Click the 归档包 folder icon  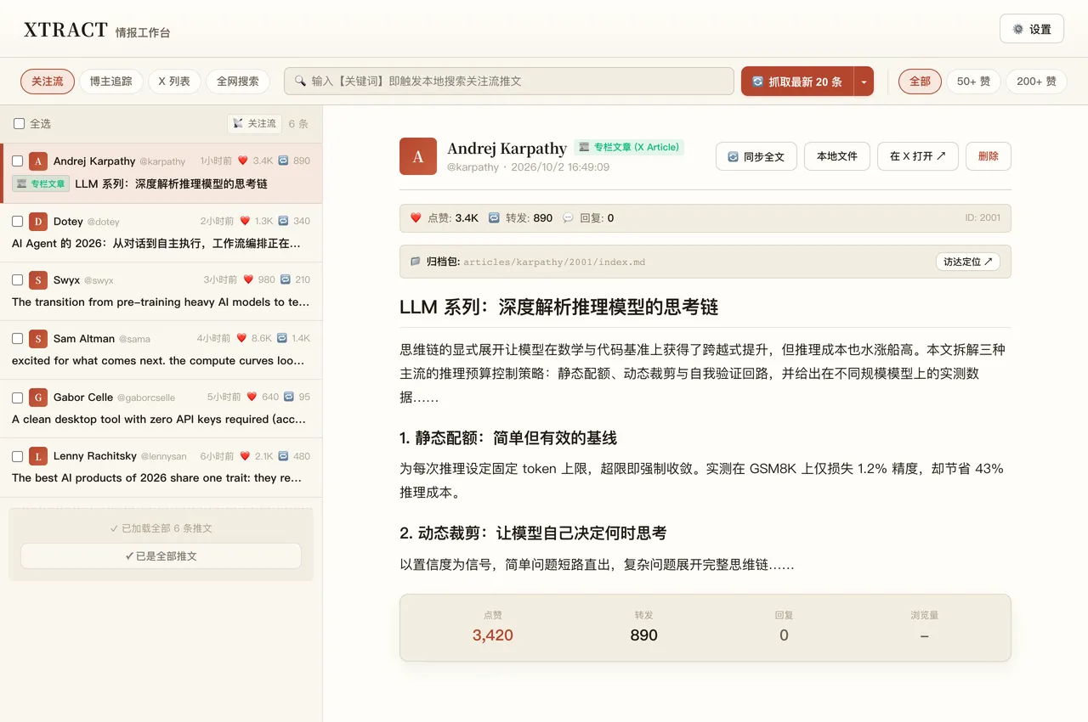tap(416, 262)
